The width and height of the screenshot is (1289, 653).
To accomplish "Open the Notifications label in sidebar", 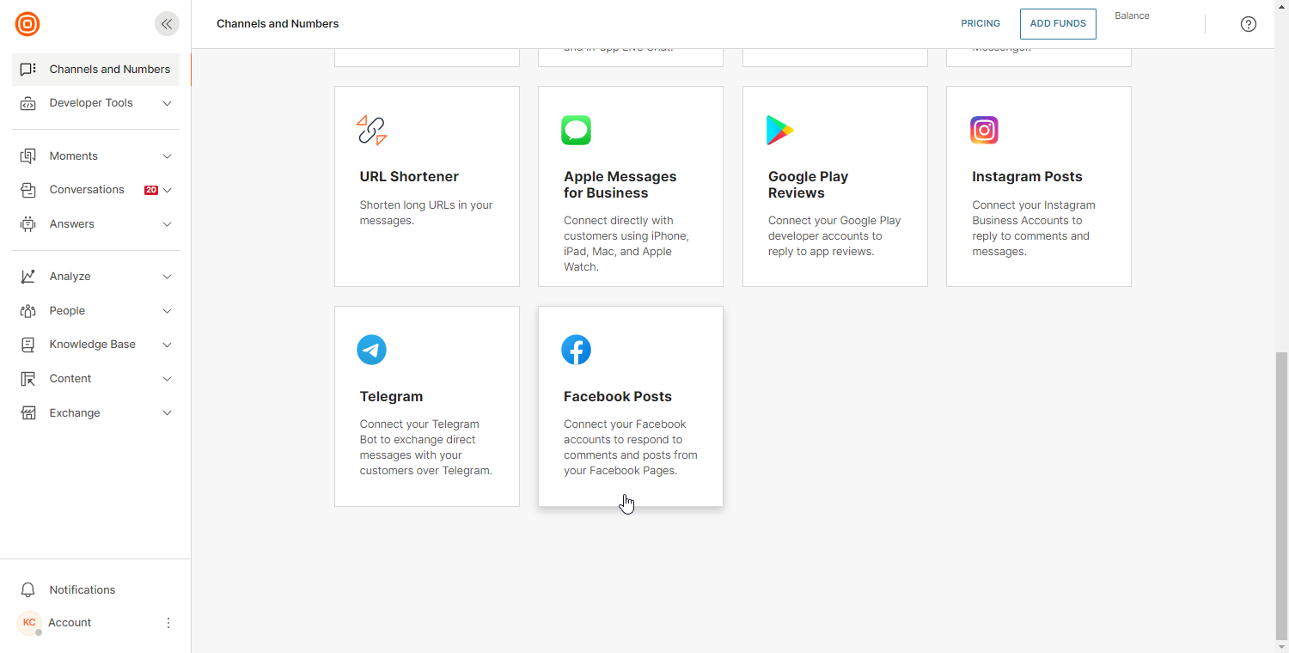I will point(82,590).
